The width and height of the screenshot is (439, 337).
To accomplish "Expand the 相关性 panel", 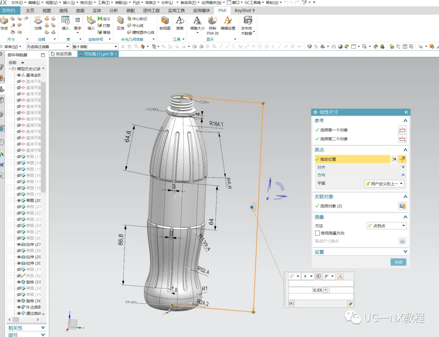I will [x=43, y=328].
